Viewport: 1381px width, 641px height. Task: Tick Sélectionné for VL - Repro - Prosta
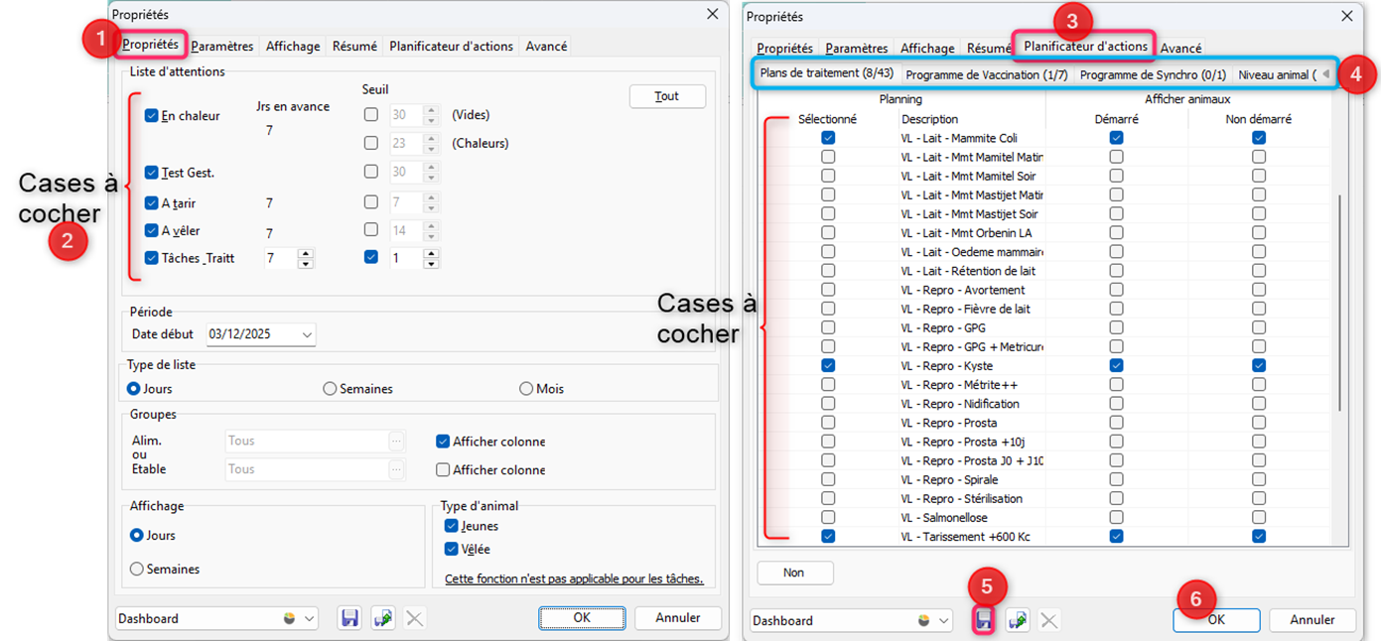(x=828, y=423)
